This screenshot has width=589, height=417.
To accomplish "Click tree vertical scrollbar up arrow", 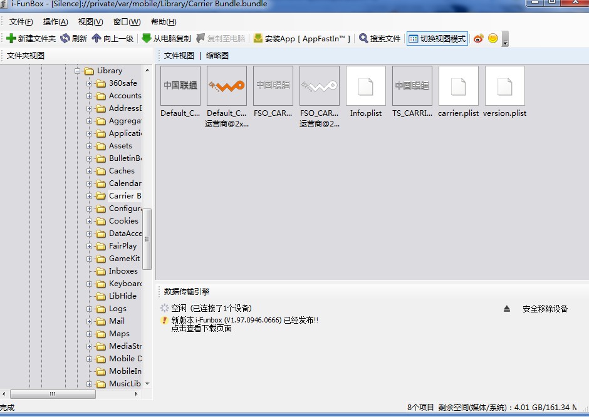I will click(147, 70).
